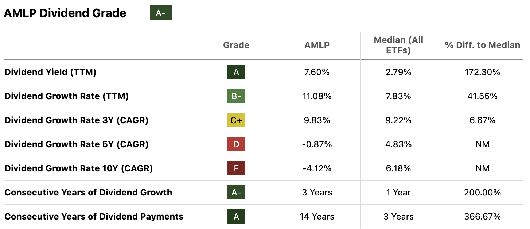Click the dark red F grade badge
This screenshot has height=229, width=530.
tap(236, 168)
